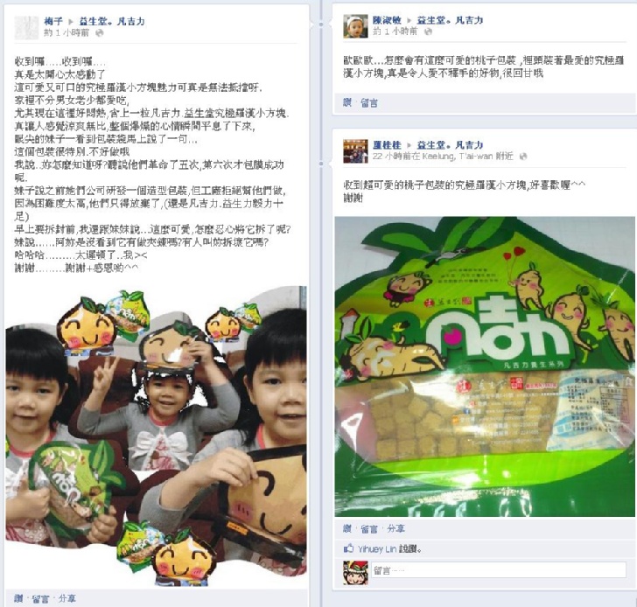
Task: Click thumbs-up icon next to Yihuey Lin
Action: pyautogui.click(x=348, y=549)
